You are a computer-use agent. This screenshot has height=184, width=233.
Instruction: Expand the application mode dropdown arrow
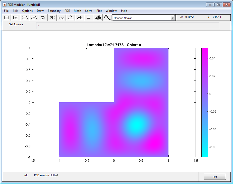pos(172,18)
